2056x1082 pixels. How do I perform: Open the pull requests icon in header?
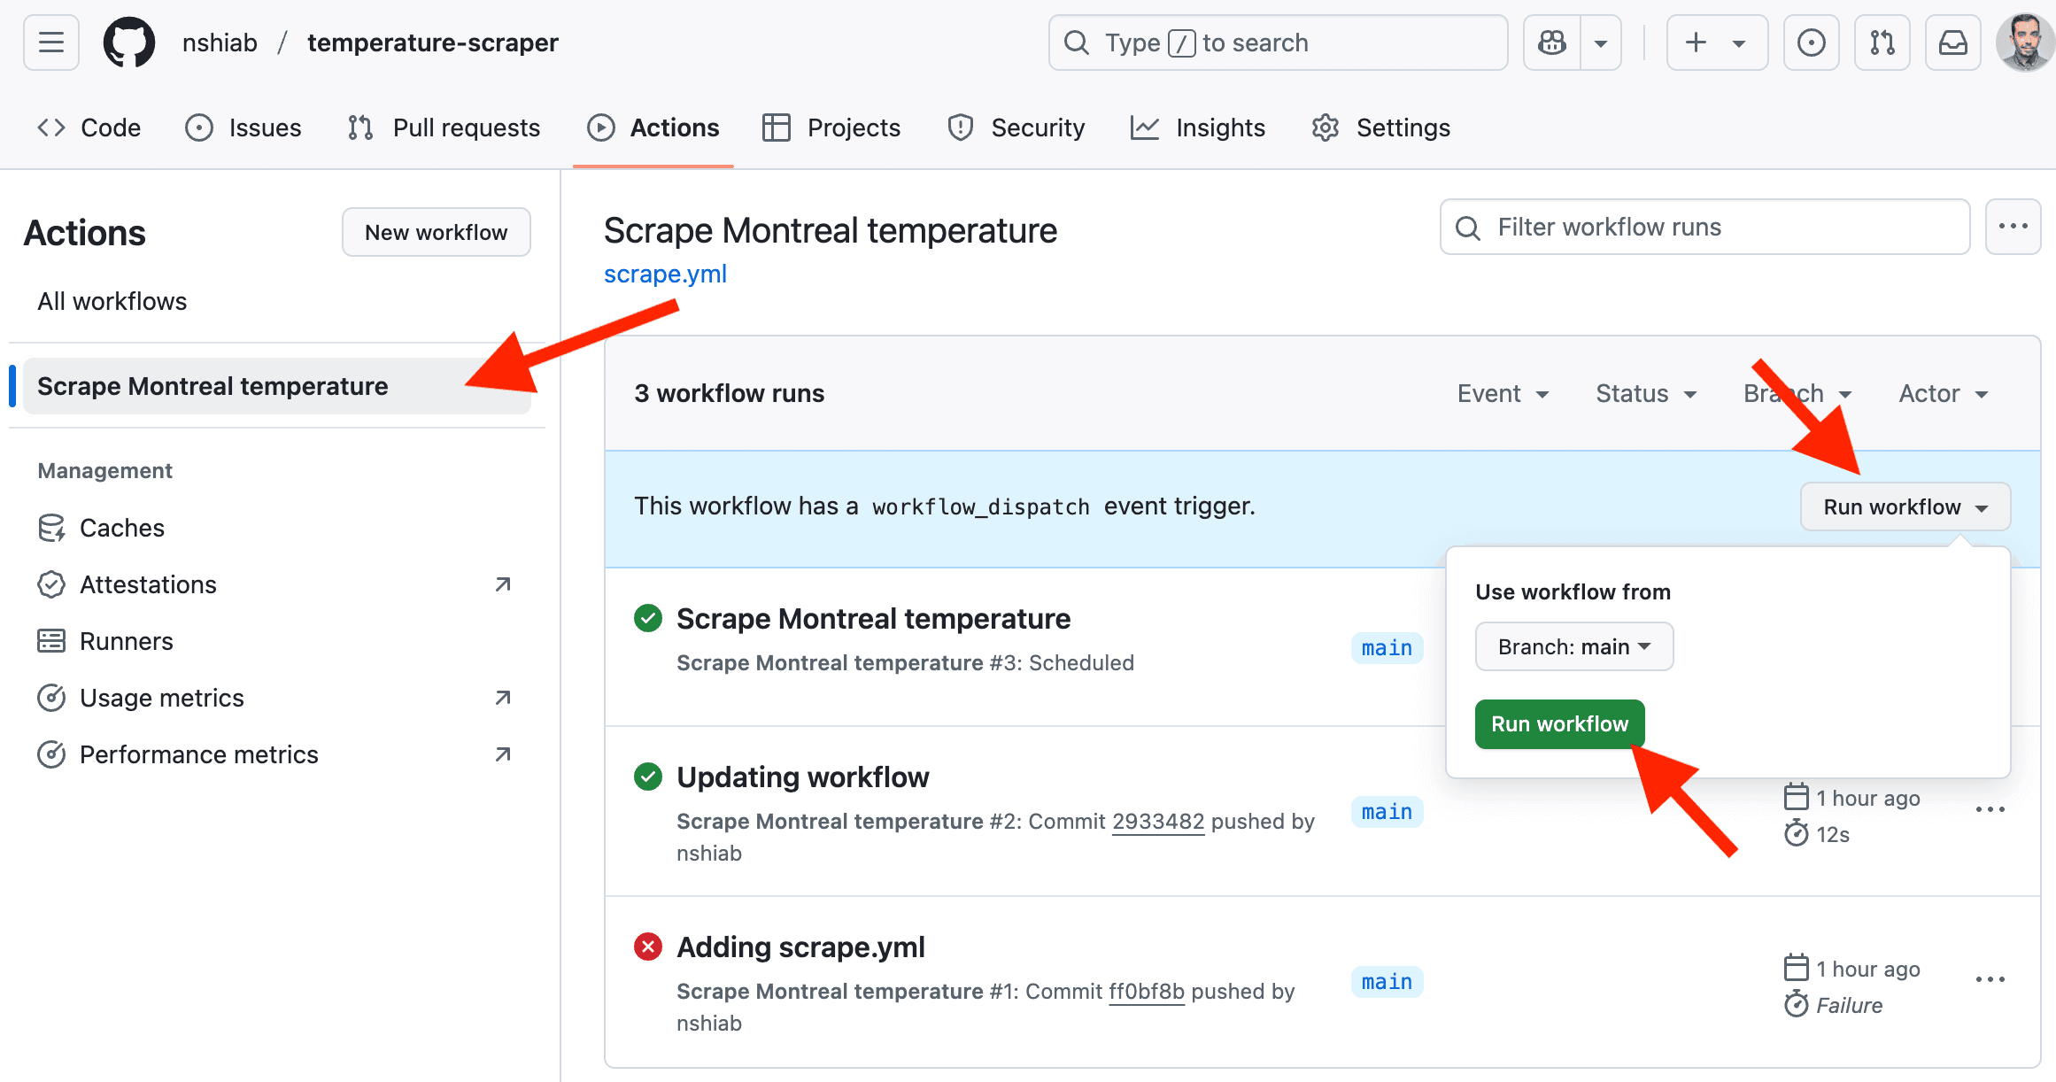click(1882, 43)
